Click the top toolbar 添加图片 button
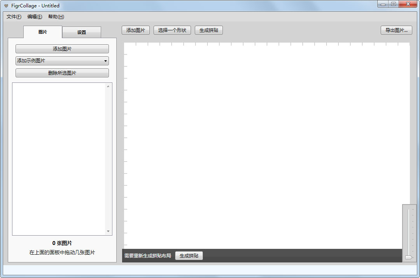 [x=136, y=30]
